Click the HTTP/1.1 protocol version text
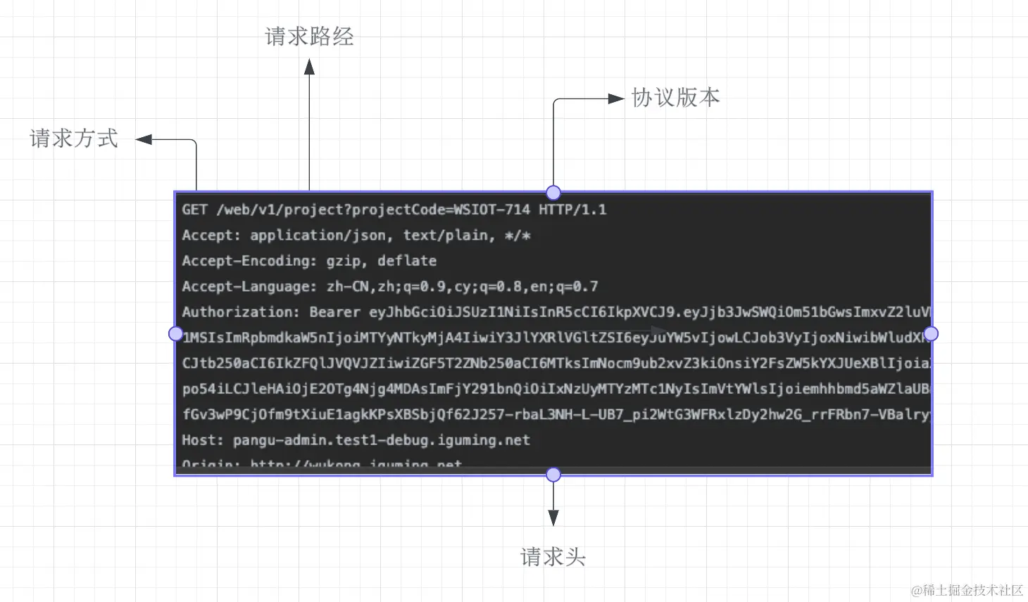 pyautogui.click(x=572, y=210)
